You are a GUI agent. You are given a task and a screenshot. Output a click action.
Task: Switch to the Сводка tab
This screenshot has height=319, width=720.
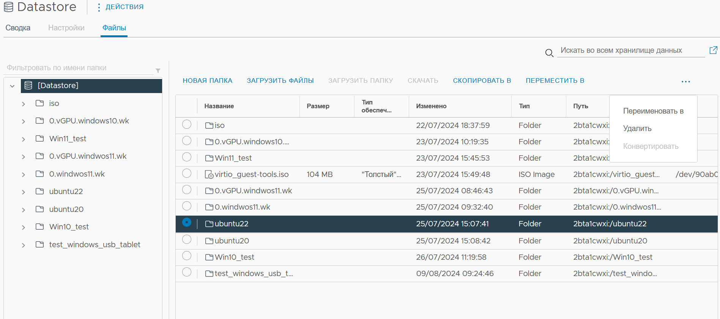18,28
